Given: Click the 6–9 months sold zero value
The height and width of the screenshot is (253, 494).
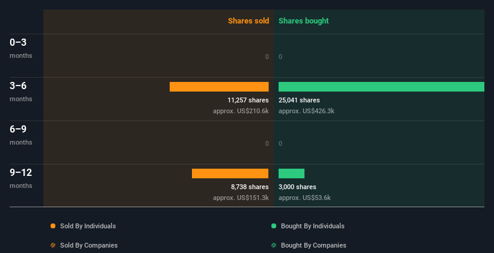Looking at the screenshot, I should 267,143.
